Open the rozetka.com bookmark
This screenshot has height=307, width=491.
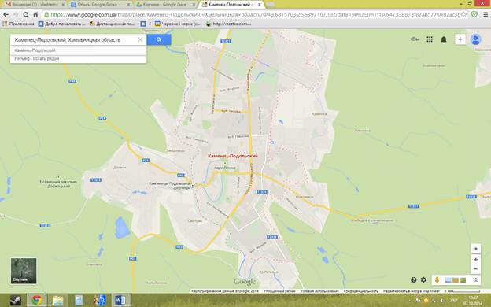(x=229, y=24)
